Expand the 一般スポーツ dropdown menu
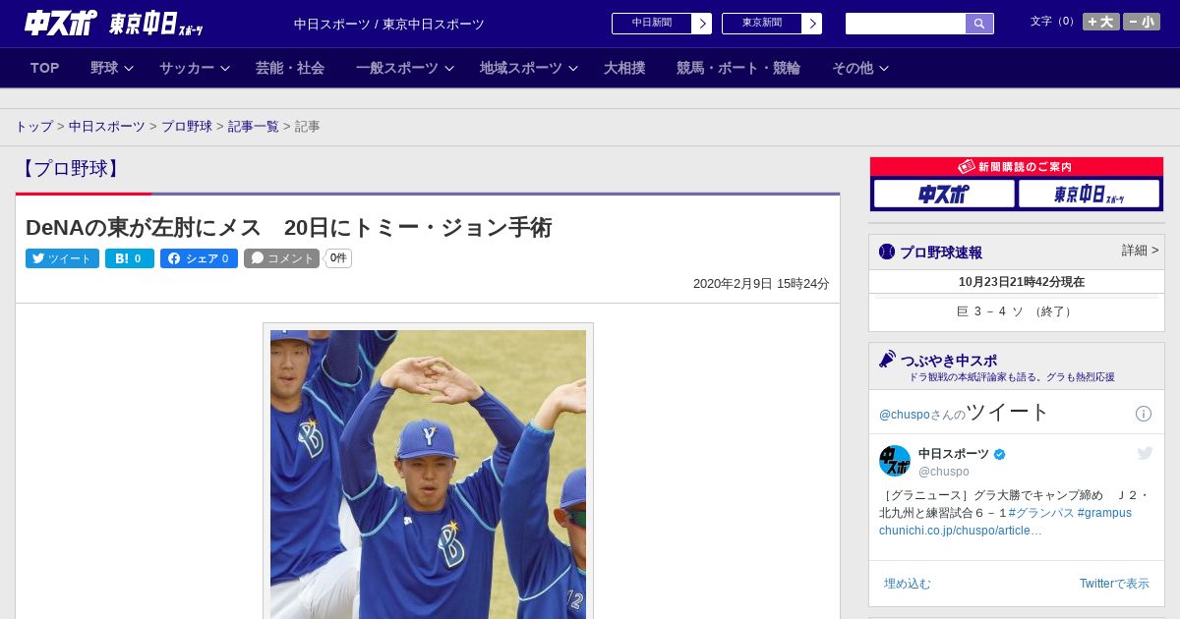The height and width of the screenshot is (619, 1180). [x=405, y=68]
